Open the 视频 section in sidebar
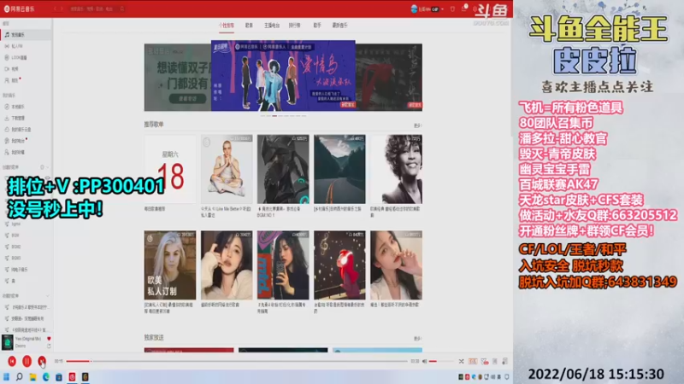The height and width of the screenshot is (384, 684). tap(26, 69)
